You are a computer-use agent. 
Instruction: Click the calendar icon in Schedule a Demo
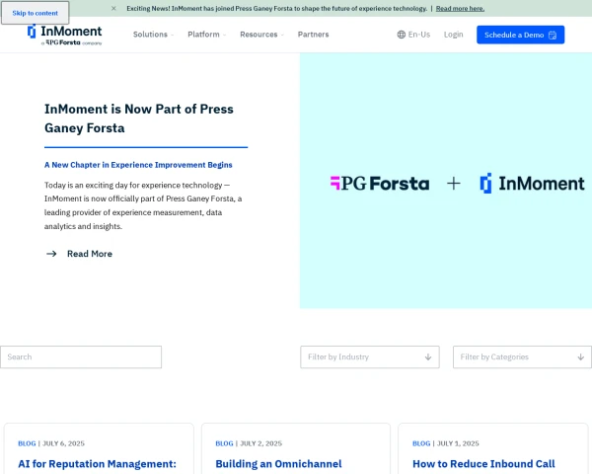(x=553, y=35)
